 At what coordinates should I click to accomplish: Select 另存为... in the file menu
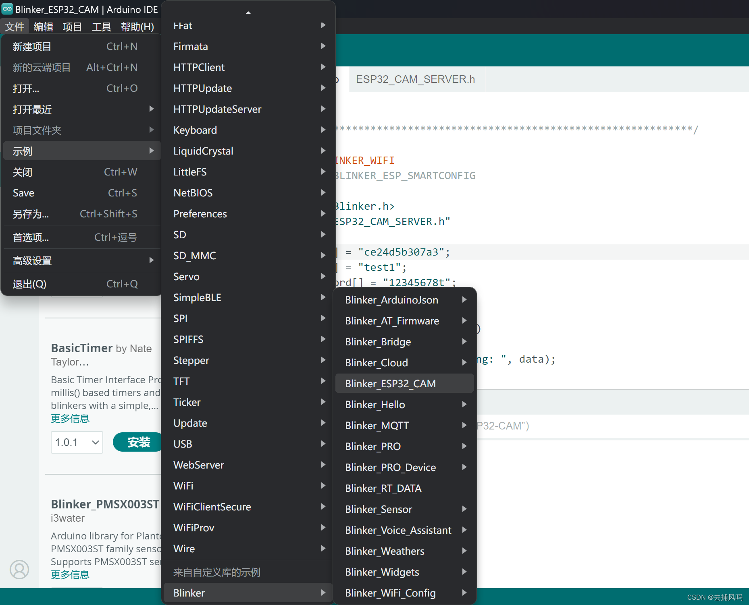click(82, 214)
